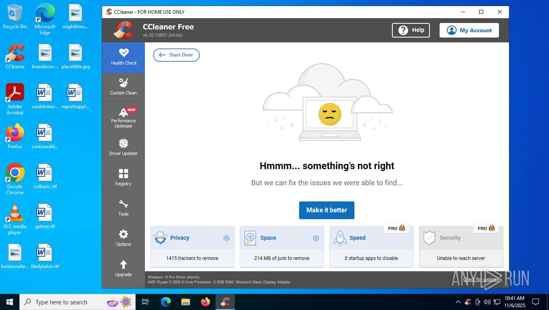
Task: Select costswedd document on desktop
Action: tap(45, 136)
